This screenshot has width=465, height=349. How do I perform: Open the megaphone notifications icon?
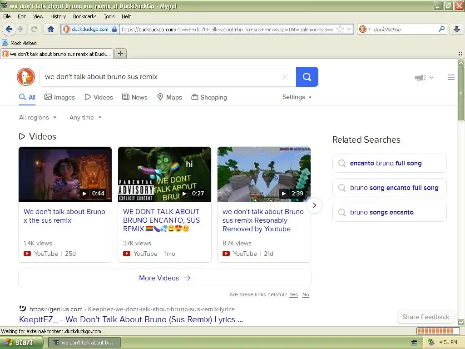click(420, 77)
